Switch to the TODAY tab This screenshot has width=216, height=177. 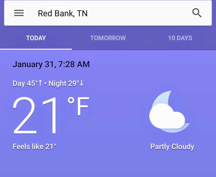point(36,38)
